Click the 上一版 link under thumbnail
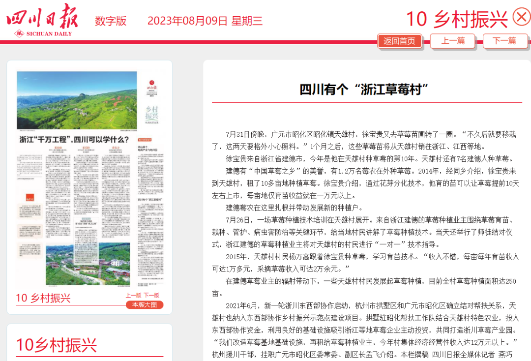This screenshot has width=531, height=361. [x=133, y=295]
